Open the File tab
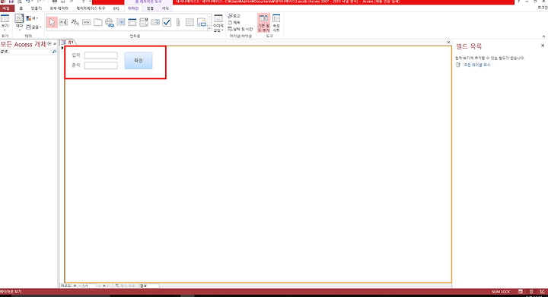The image size is (548, 297). [x=6, y=8]
